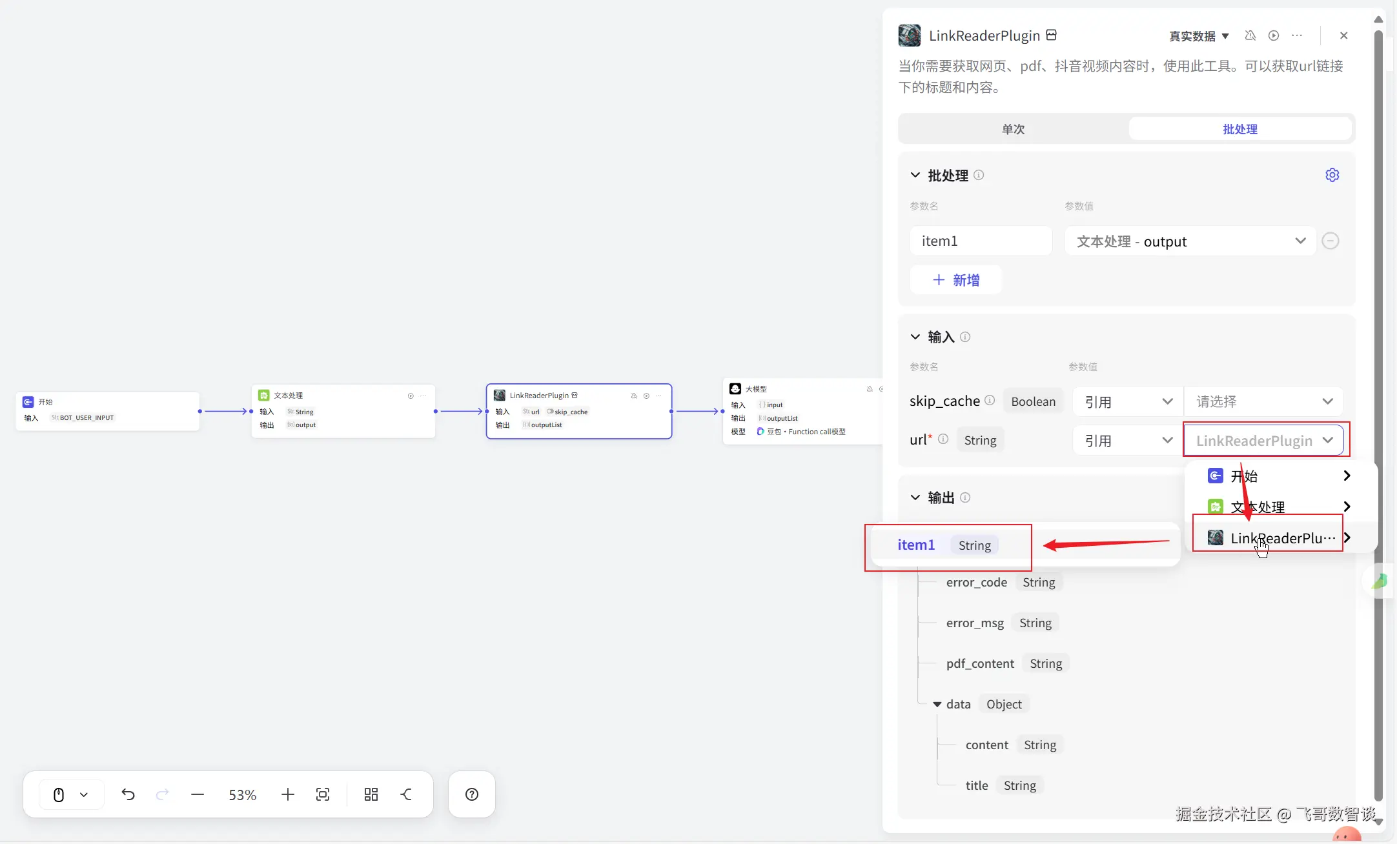Open the help question mark button
The width and height of the screenshot is (1397, 844).
click(471, 794)
